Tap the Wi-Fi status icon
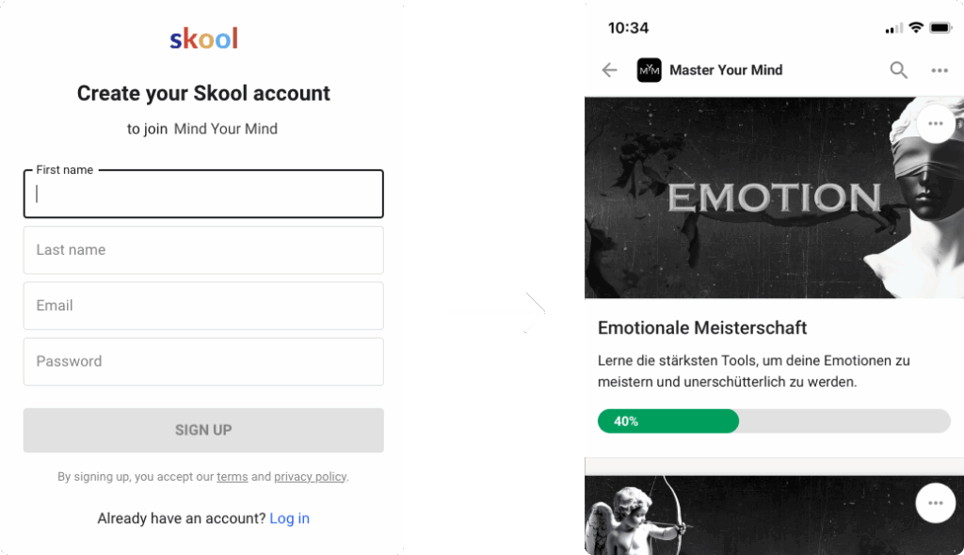This screenshot has width=964, height=555. click(x=915, y=28)
